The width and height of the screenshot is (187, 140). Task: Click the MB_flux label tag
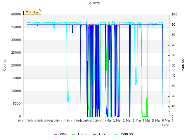click(32, 12)
